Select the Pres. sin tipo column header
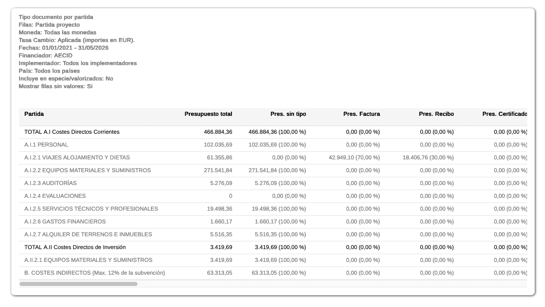The image size is (545, 307). pos(288,114)
